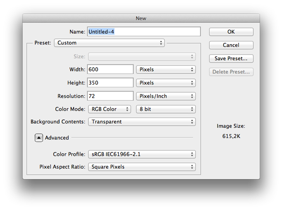Click the Resolution input field showing 72
This screenshot has width=282, height=210.
point(110,96)
